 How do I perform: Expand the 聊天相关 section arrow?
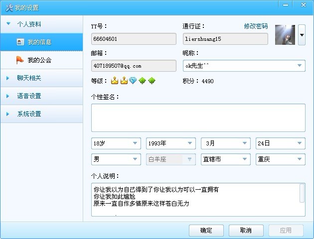point(7,78)
